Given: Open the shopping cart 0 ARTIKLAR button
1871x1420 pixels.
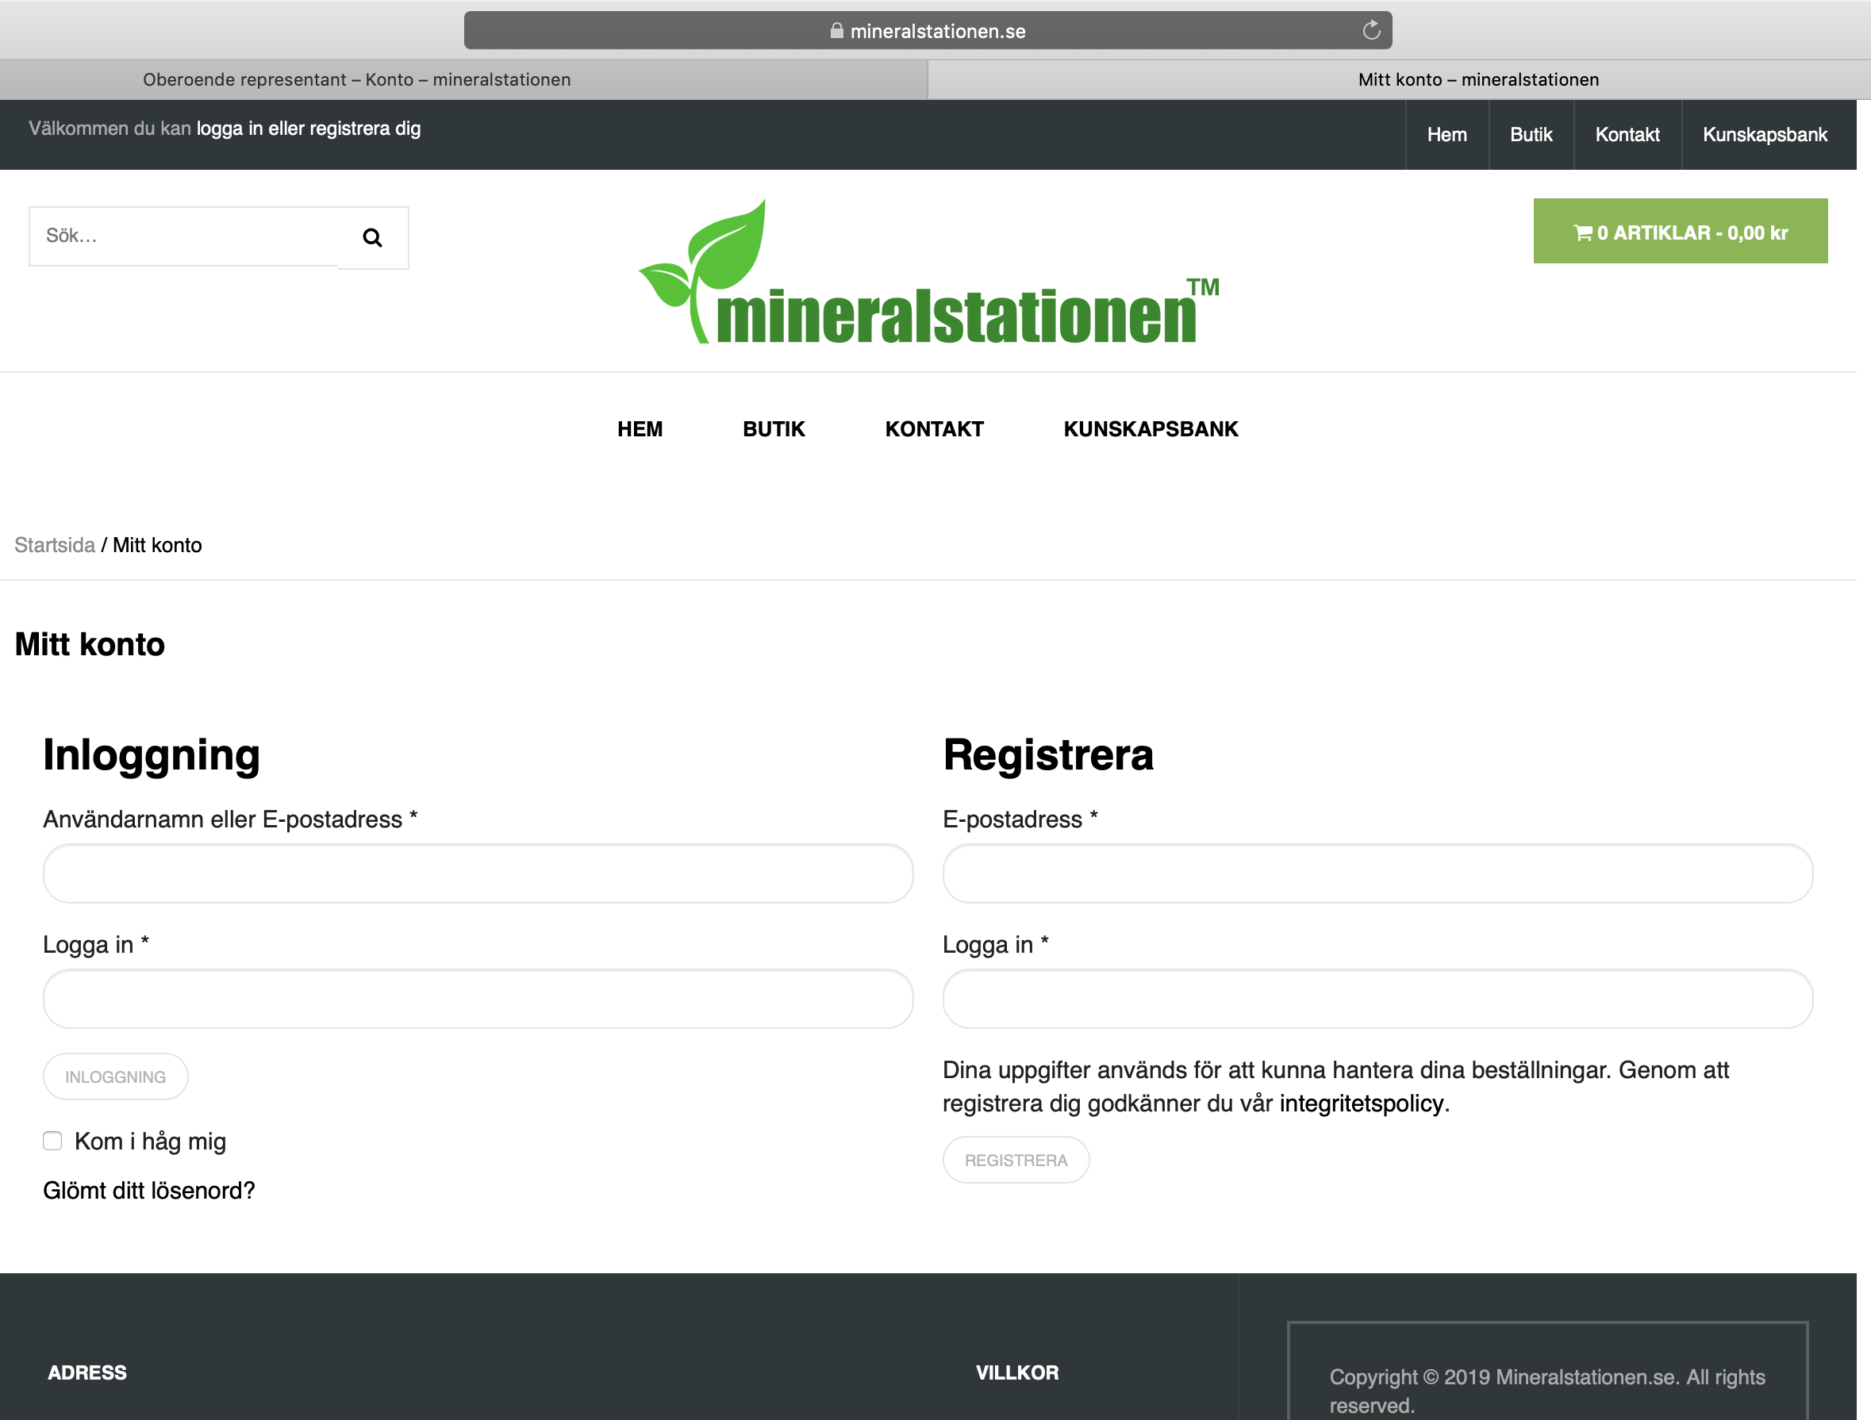Looking at the screenshot, I should point(1680,231).
